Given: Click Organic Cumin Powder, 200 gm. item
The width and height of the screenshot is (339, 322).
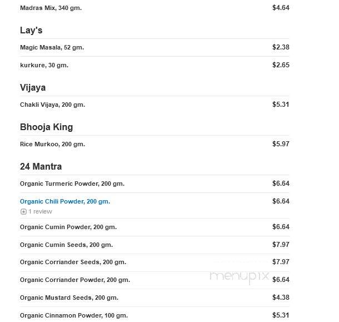Looking at the screenshot, I should coord(68,227).
